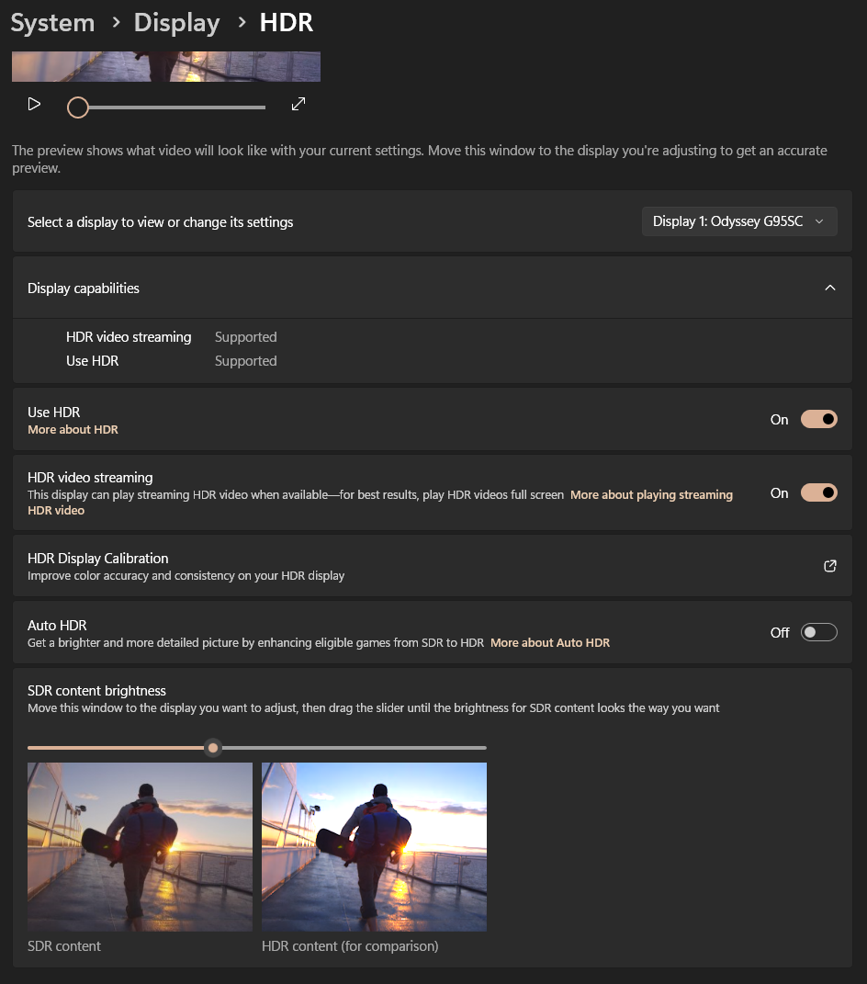Open the Display 1: Odyssey G95SC dropdown
This screenshot has width=867, height=984.
[738, 221]
